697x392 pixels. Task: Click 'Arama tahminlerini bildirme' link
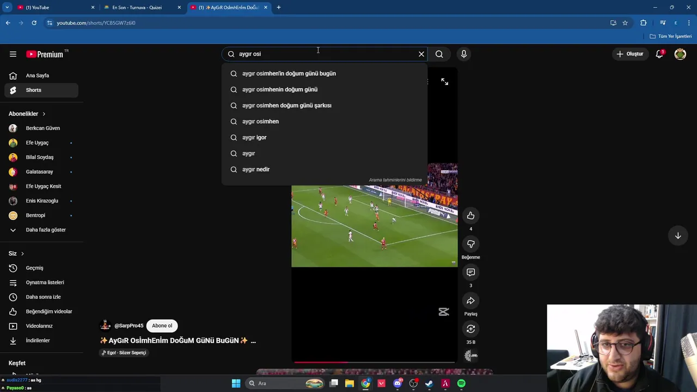click(395, 180)
